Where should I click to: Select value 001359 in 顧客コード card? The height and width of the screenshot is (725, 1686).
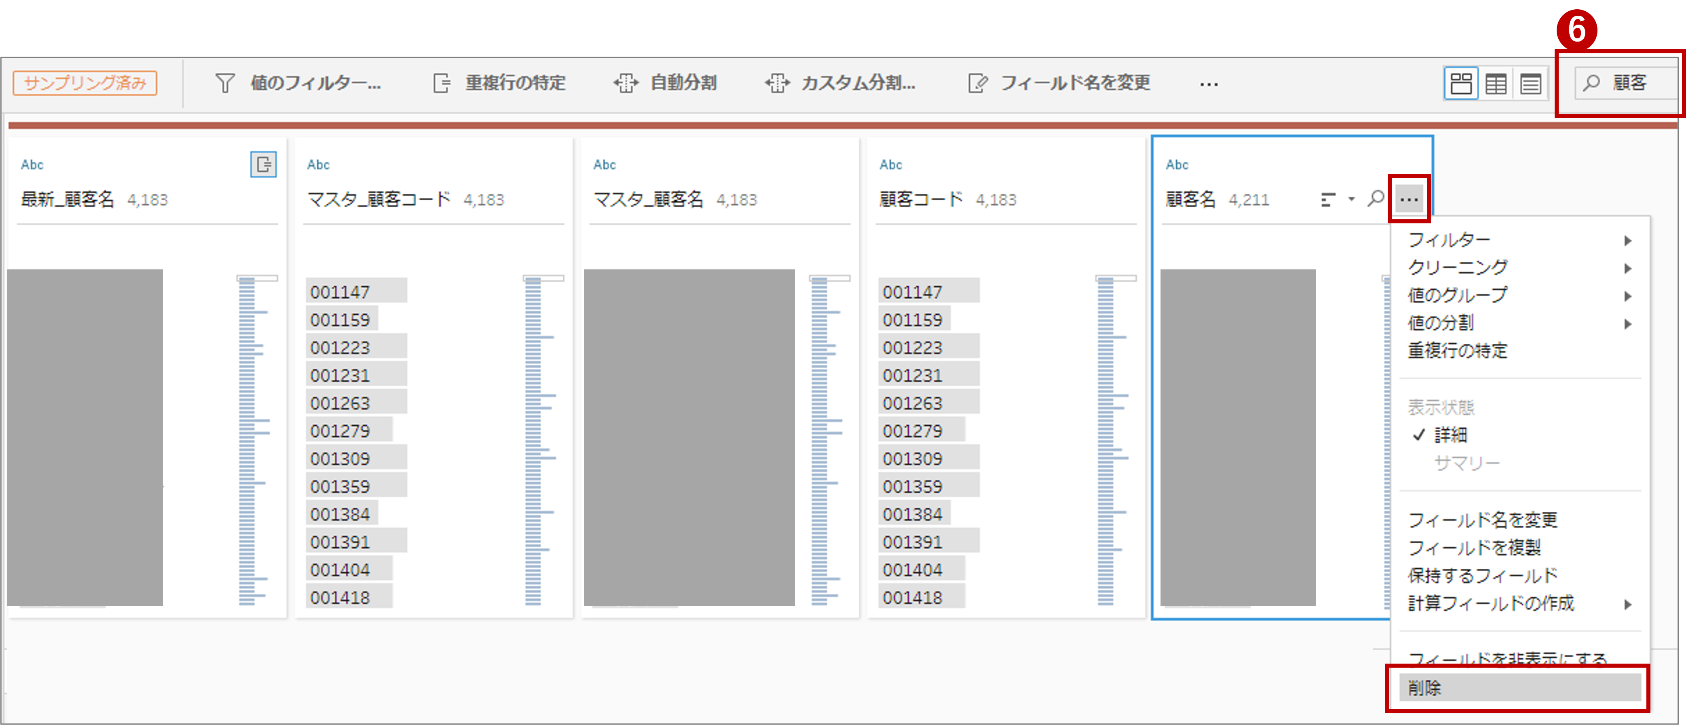pyautogui.click(x=929, y=486)
